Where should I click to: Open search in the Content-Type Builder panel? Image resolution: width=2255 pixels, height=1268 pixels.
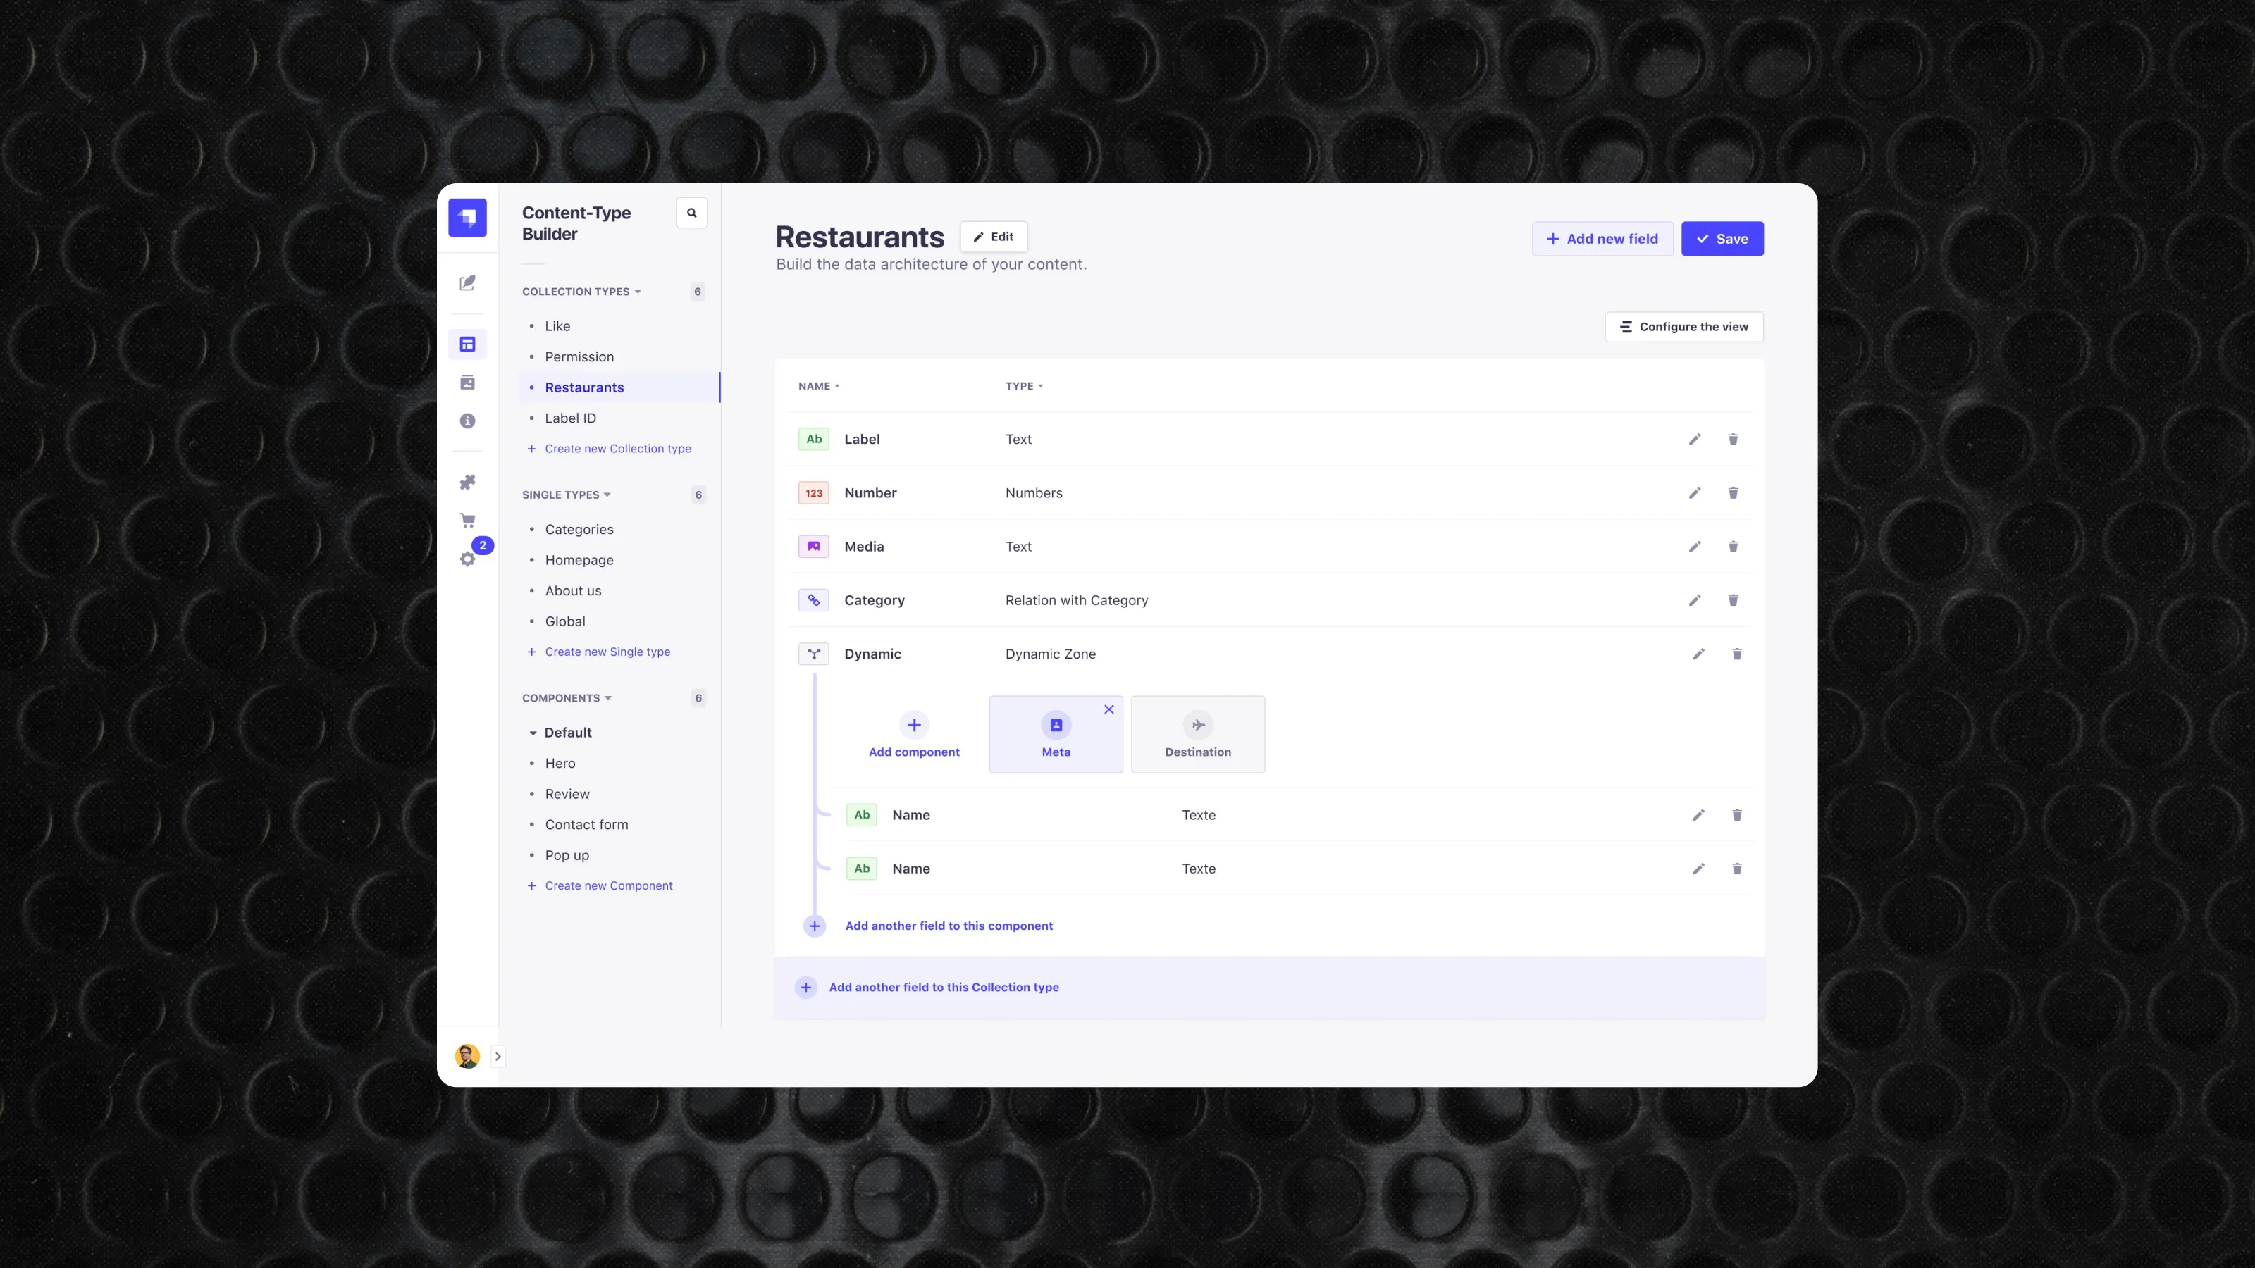click(x=691, y=213)
